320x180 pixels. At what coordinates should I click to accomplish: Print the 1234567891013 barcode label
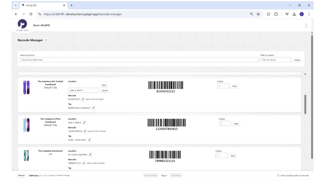pyautogui.click(x=236, y=124)
